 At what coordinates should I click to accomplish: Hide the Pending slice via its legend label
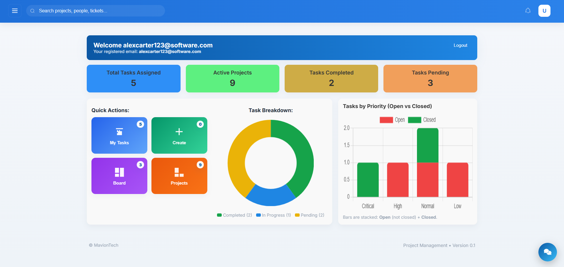[312, 215]
